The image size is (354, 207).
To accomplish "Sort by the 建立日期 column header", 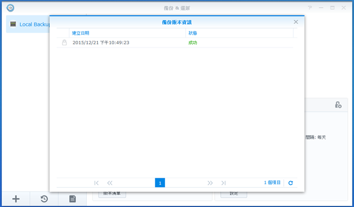I will pyautogui.click(x=127, y=33).
